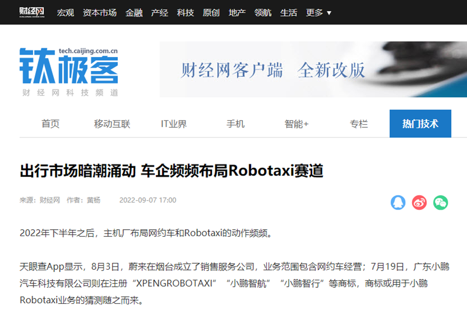Go to 资本市场 section
The width and height of the screenshot is (467, 315).
pos(100,13)
